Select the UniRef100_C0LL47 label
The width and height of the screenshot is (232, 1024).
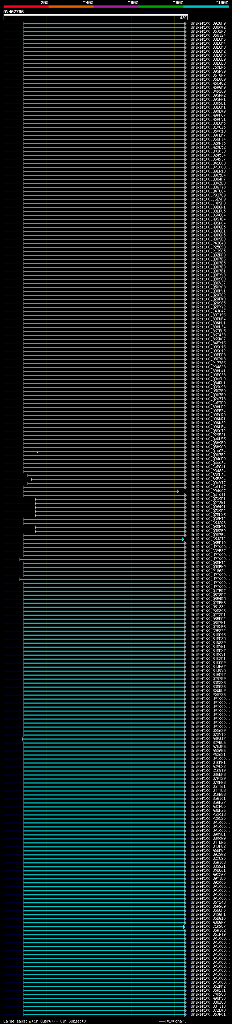[x=208, y=487]
